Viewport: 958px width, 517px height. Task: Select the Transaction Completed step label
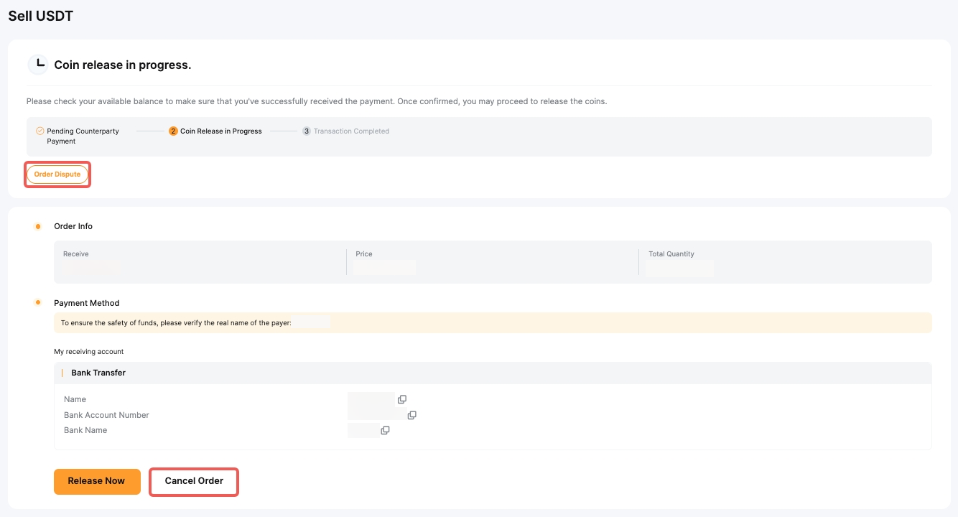(x=351, y=131)
